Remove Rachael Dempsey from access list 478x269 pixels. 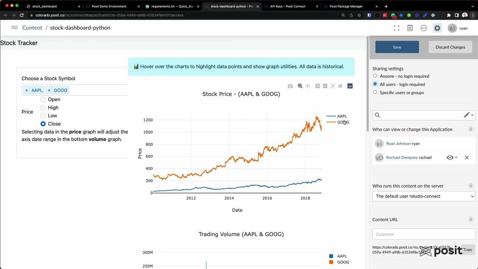tap(466, 158)
